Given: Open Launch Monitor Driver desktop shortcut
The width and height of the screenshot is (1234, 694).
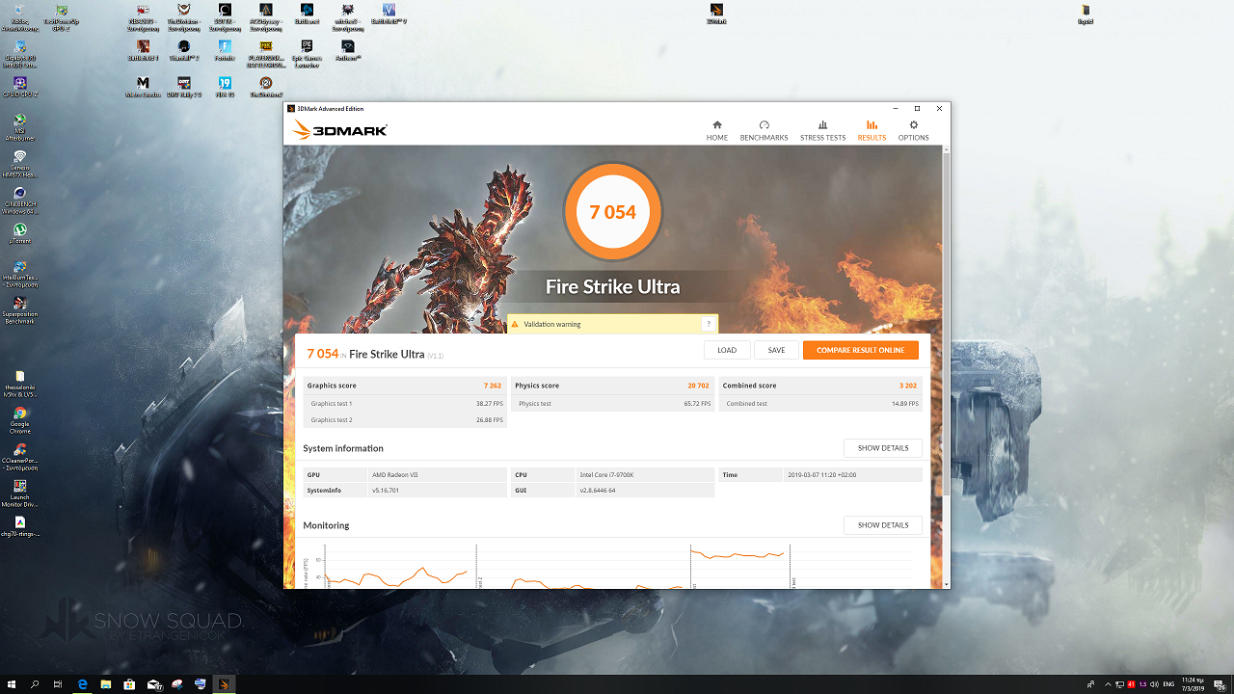Looking at the screenshot, I should coord(19,494).
